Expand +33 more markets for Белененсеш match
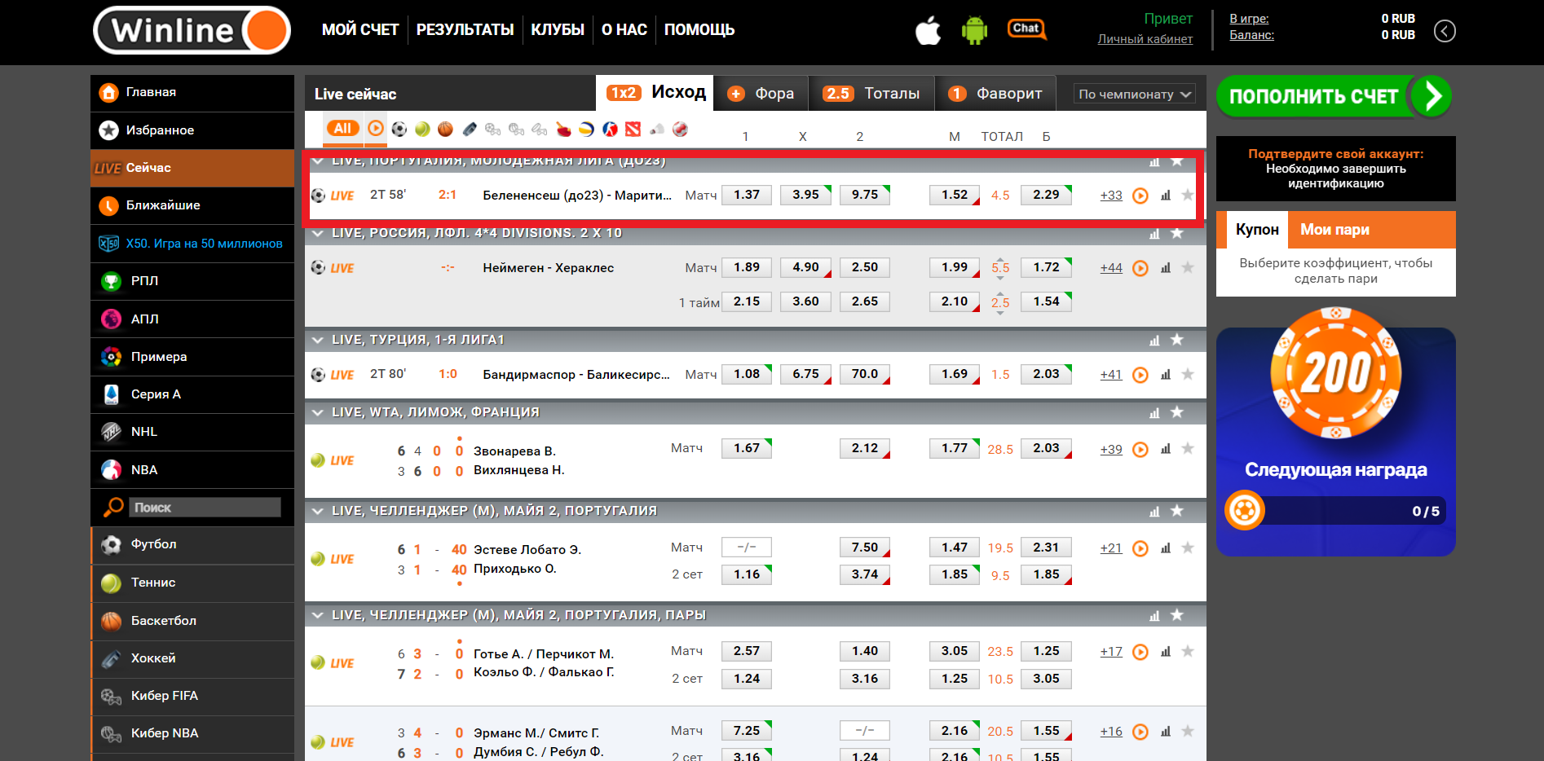The image size is (1544, 761). click(x=1111, y=196)
